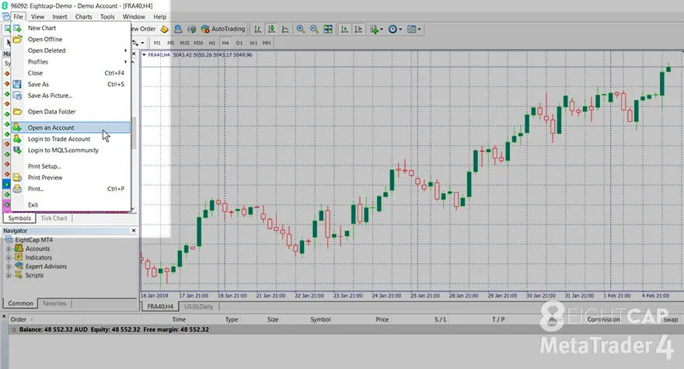684x369 pixels.
Task: Choose New Chart from File menu
Action: click(71, 28)
